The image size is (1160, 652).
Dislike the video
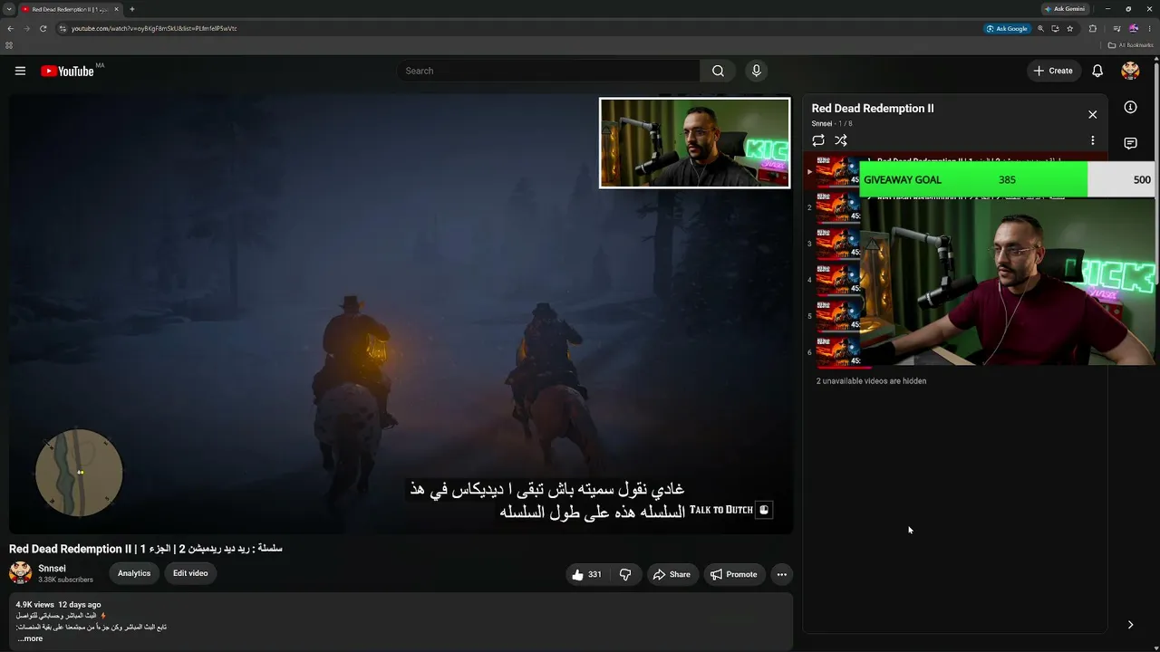625,574
